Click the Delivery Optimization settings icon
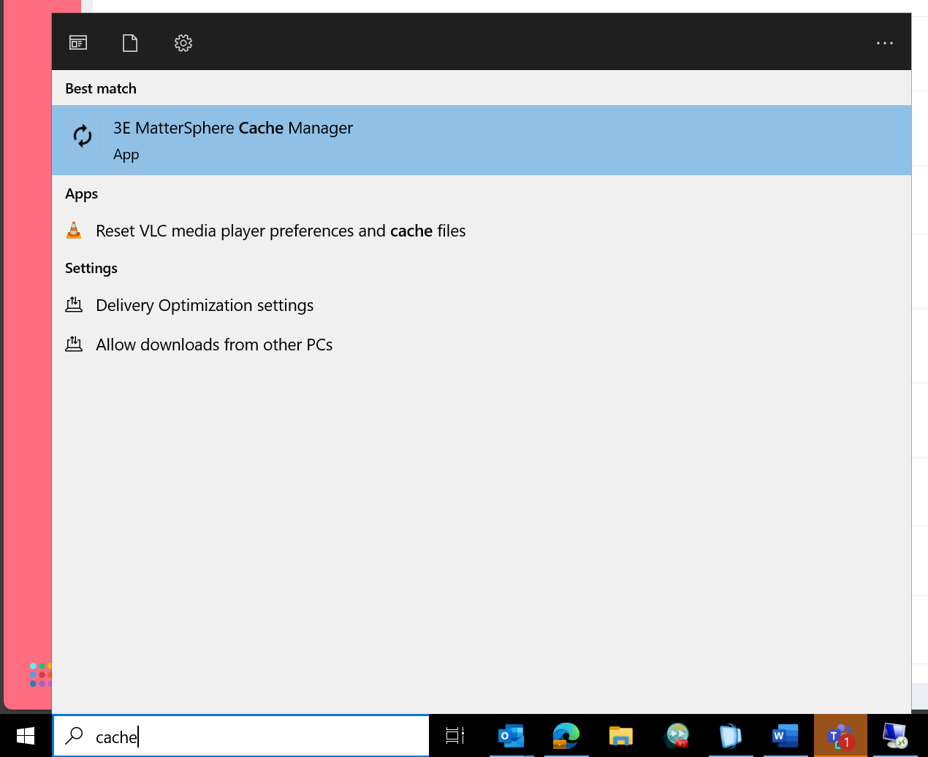 (74, 304)
